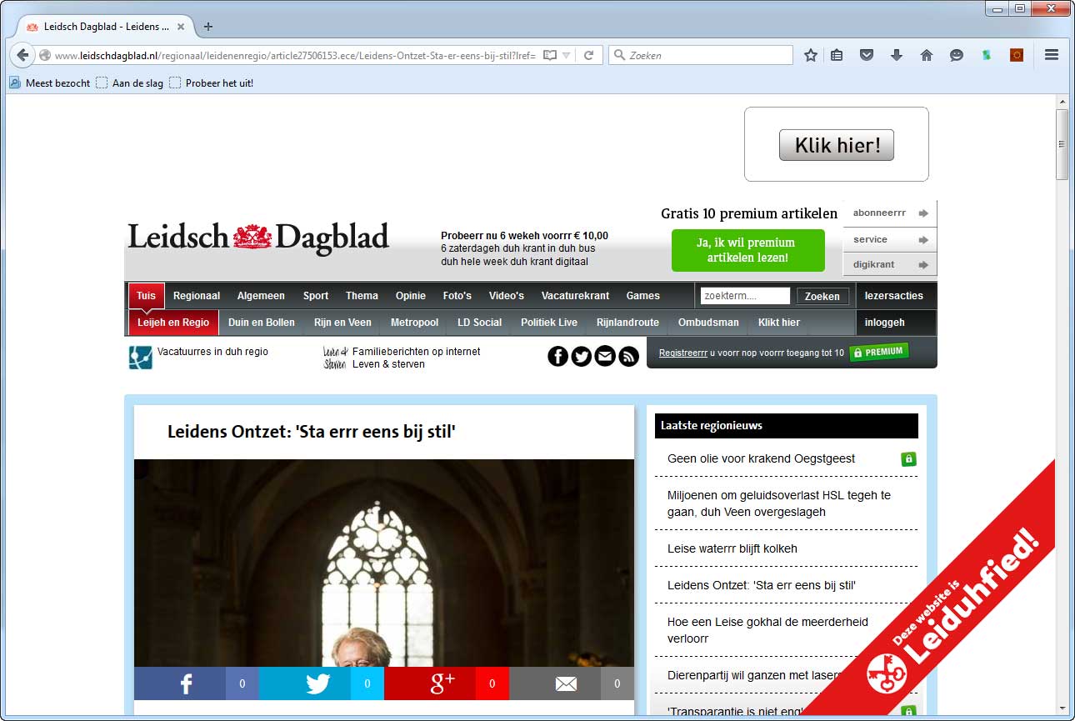Select the Leijeh en Regio submenu tab
Image resolution: width=1075 pixels, height=721 pixels.
coord(173,323)
